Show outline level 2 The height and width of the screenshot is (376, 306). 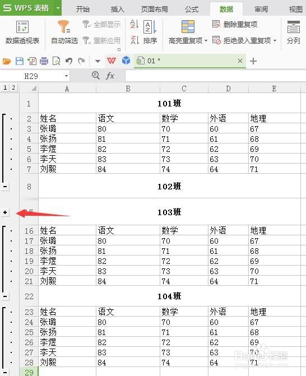(x=13, y=87)
